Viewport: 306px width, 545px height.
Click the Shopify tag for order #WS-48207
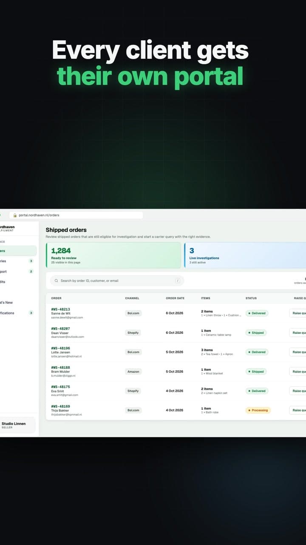pyautogui.click(x=133, y=333)
